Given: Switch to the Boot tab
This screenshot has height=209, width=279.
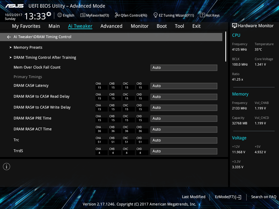Looking at the screenshot, I should [x=162, y=26].
